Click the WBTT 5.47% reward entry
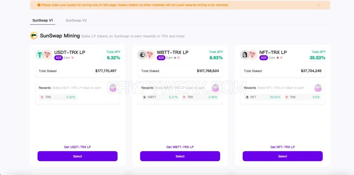Image resolution: width=354 pixels, height=175 pixels. point(160,97)
